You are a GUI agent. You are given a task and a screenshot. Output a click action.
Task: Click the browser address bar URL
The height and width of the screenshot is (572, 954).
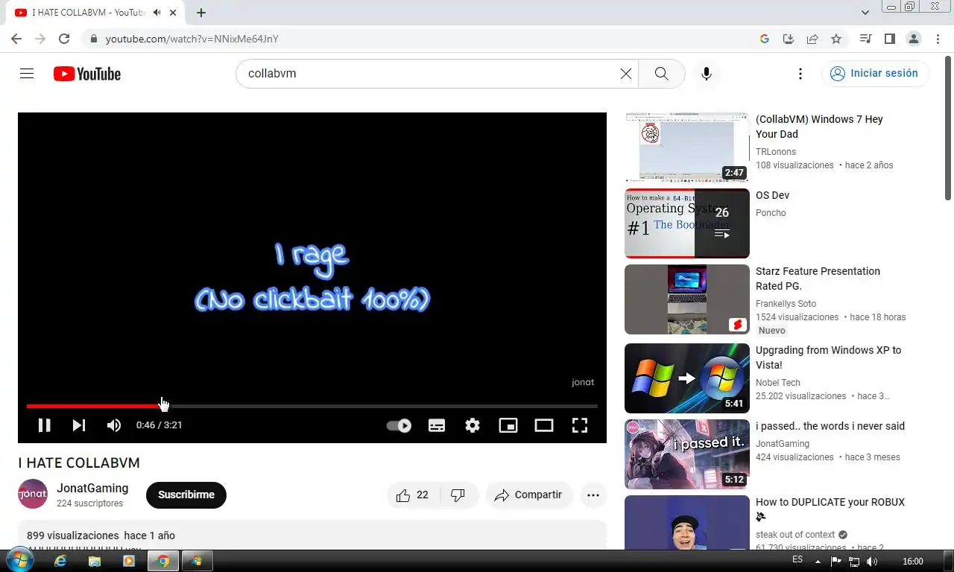(x=192, y=39)
